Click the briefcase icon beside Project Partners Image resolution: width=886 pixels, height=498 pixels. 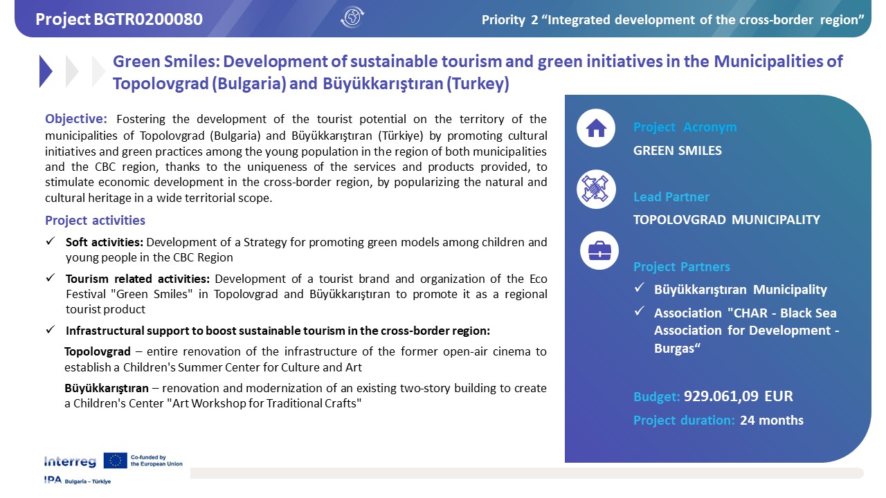(599, 250)
